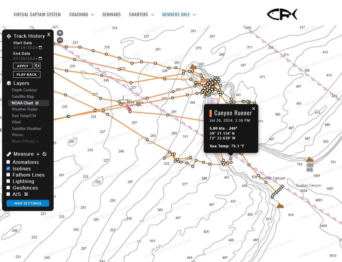Click the Sea Temp 79.3 °F reading
Viewport: 342px width, 262px height.
pos(227,146)
